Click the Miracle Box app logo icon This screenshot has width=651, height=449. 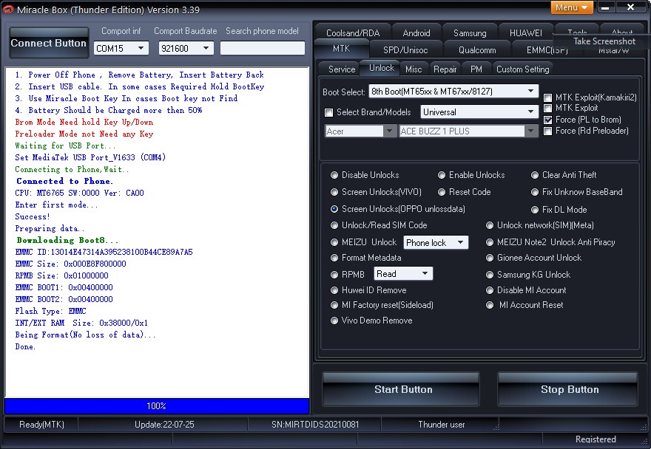point(8,10)
